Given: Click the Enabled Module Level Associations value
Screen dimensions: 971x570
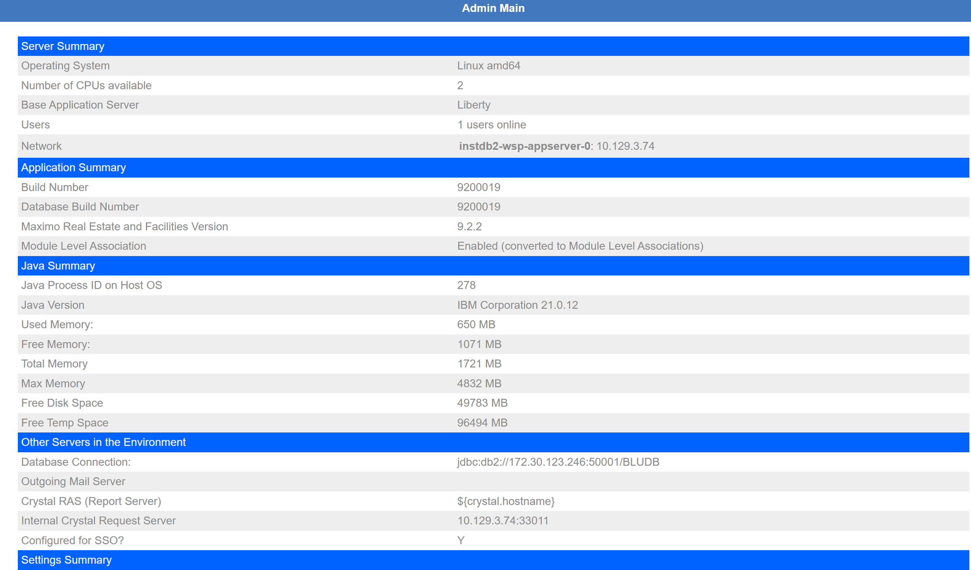Looking at the screenshot, I should [x=580, y=246].
